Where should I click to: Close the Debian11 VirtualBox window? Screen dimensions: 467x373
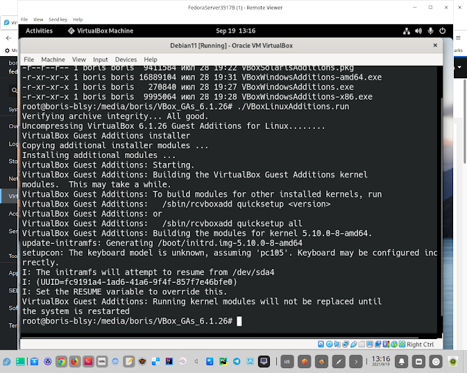435,45
